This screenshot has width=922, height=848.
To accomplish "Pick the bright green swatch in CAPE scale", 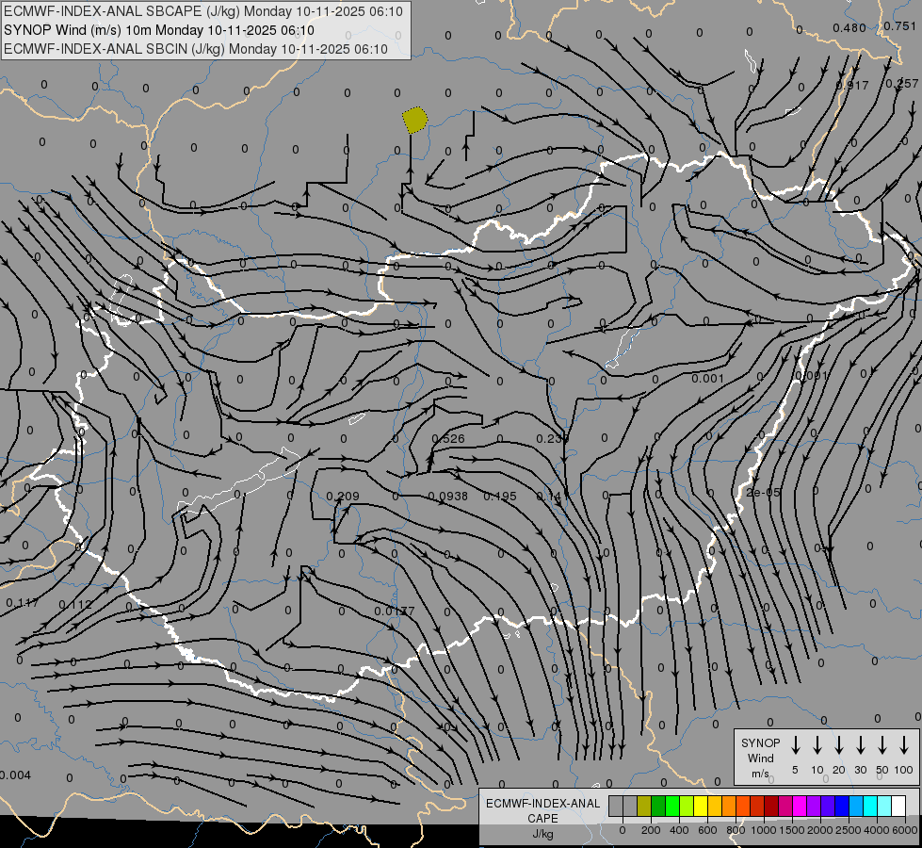I will [x=672, y=807].
